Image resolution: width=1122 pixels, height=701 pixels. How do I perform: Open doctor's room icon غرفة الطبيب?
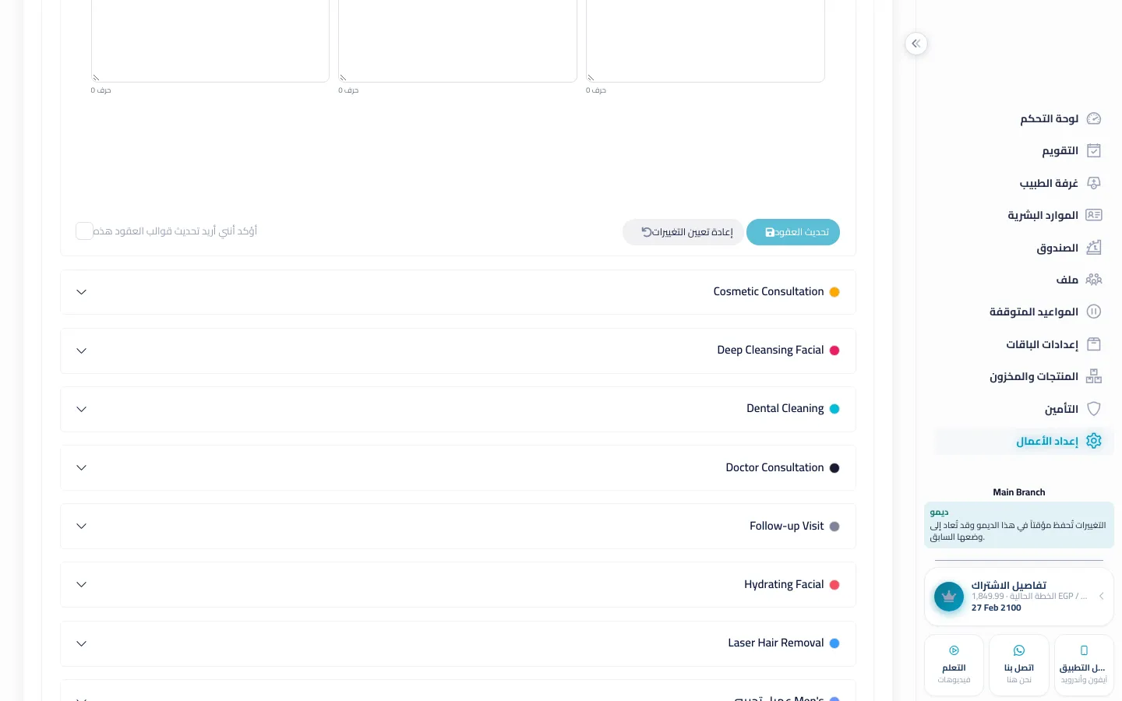[1094, 183]
